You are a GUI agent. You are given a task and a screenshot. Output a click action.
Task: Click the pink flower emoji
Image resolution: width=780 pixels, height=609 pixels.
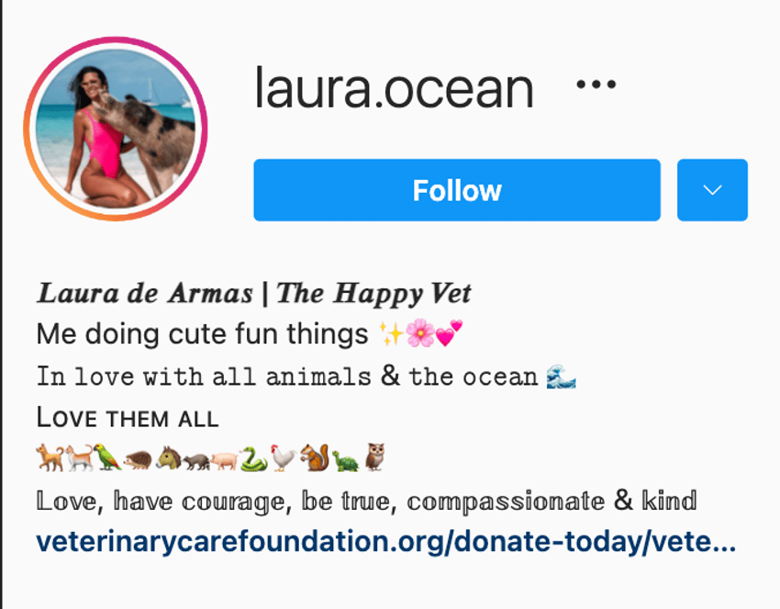(x=421, y=333)
